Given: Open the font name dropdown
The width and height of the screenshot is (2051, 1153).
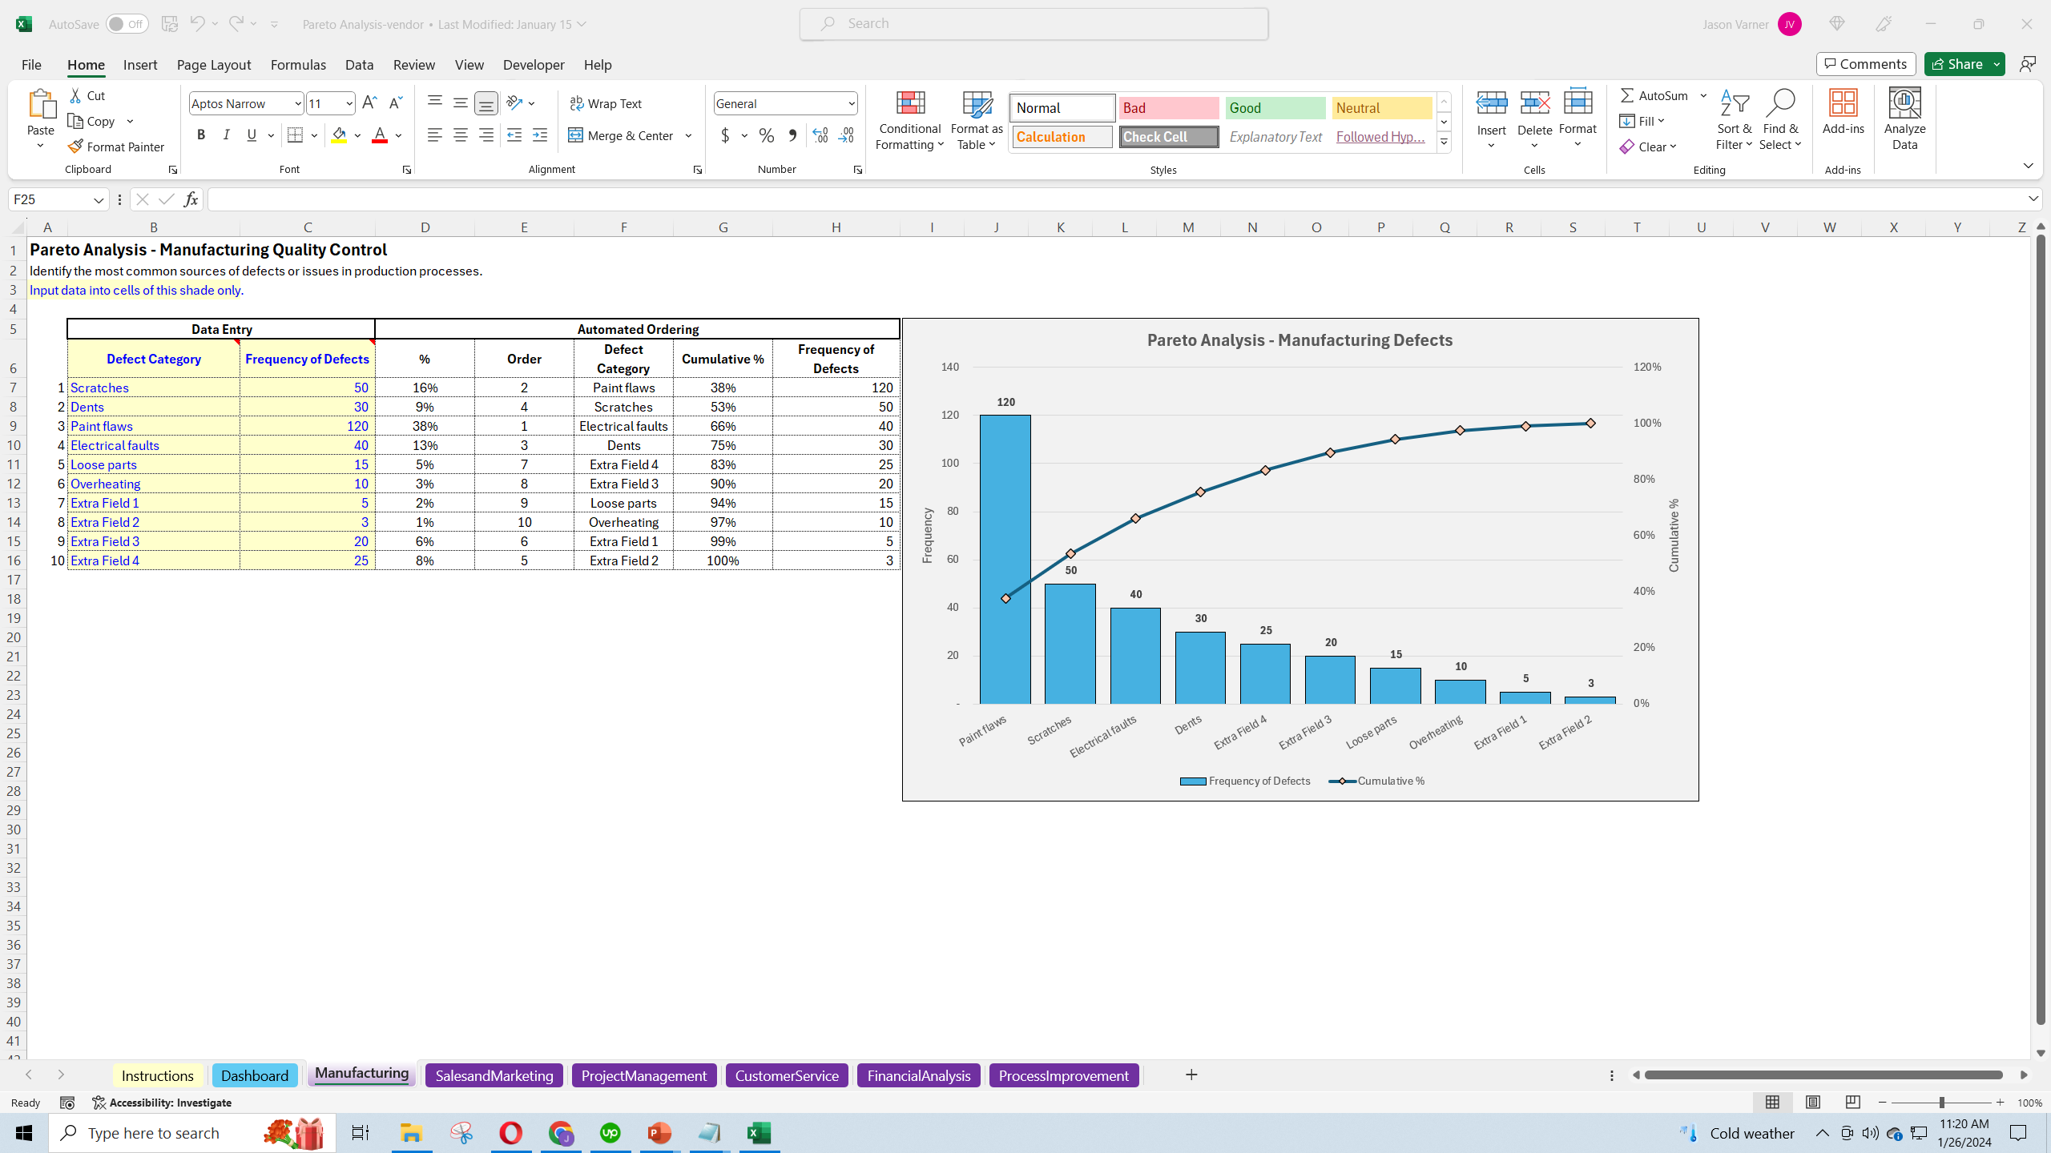Looking at the screenshot, I should click(x=298, y=103).
